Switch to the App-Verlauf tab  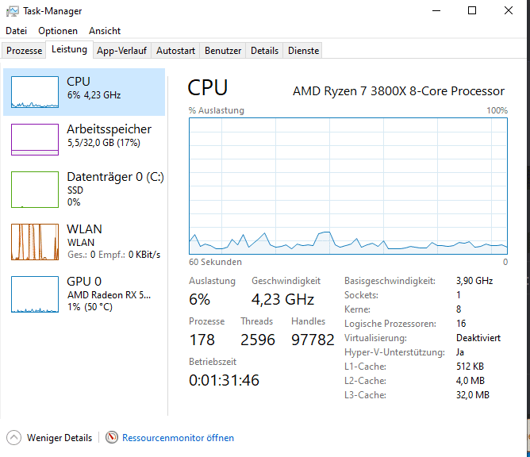pos(121,51)
